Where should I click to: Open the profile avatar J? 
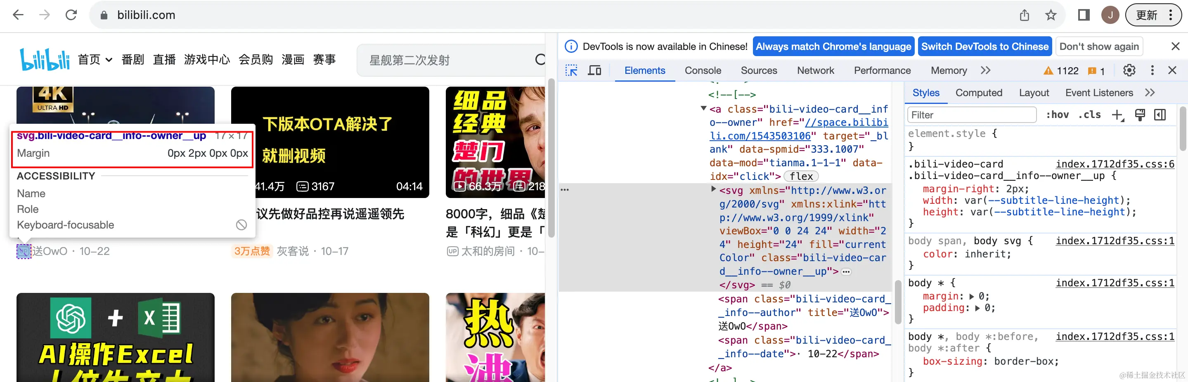click(x=1110, y=15)
